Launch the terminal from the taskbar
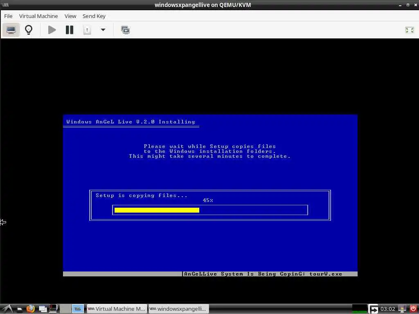Viewport: 419px width, 314px height. (x=54, y=309)
